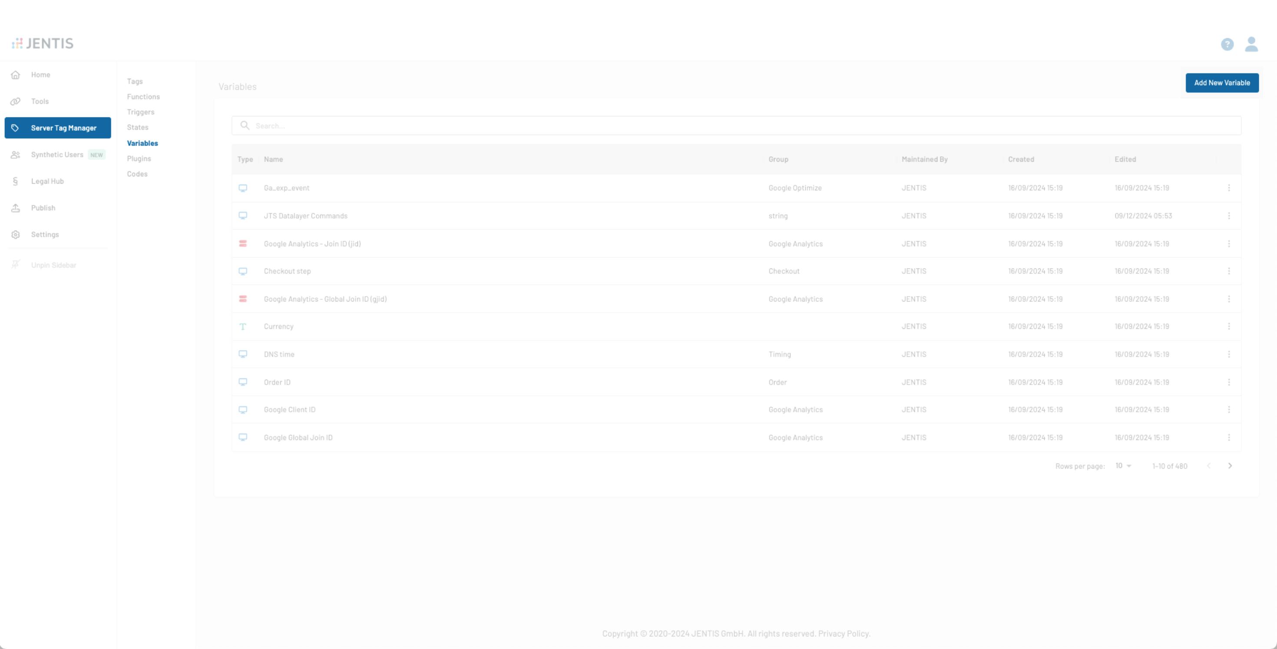Go to the previous page arrow

coord(1208,466)
